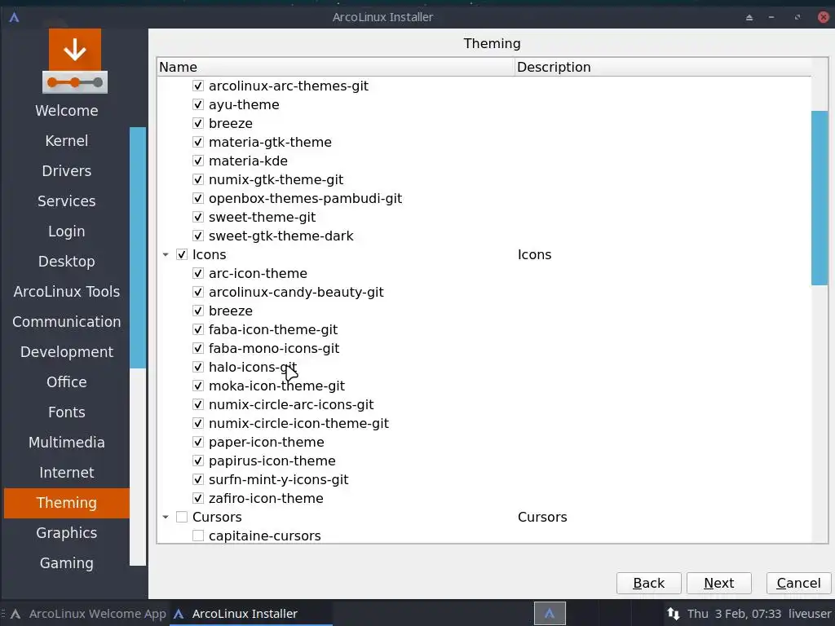Image resolution: width=835 pixels, height=626 pixels.
Task: Uncheck arc-icon-theme package
Action: pyautogui.click(x=197, y=273)
